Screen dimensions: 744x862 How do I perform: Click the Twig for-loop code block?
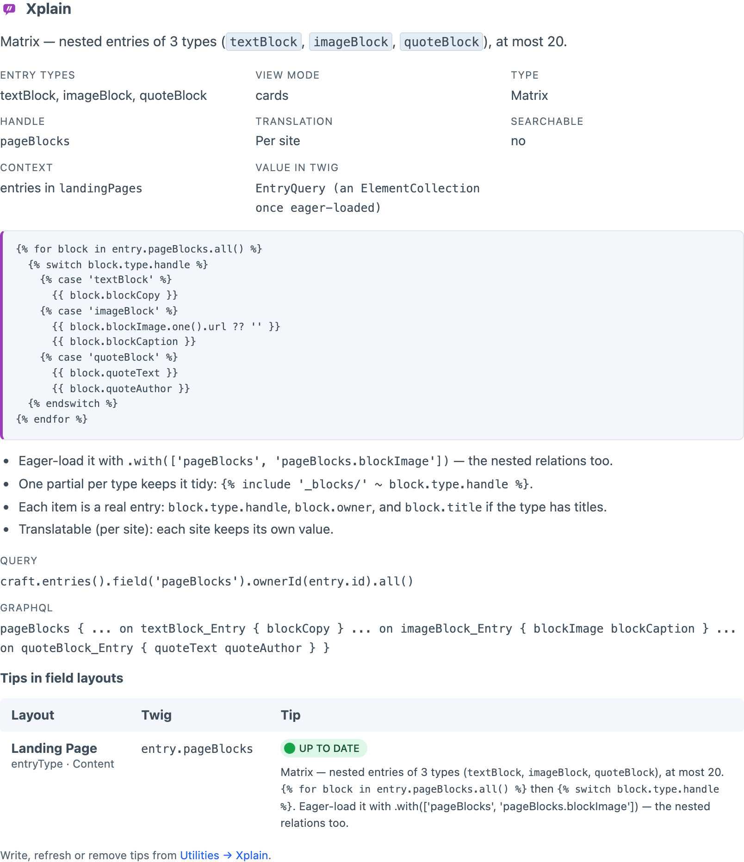[x=372, y=335]
